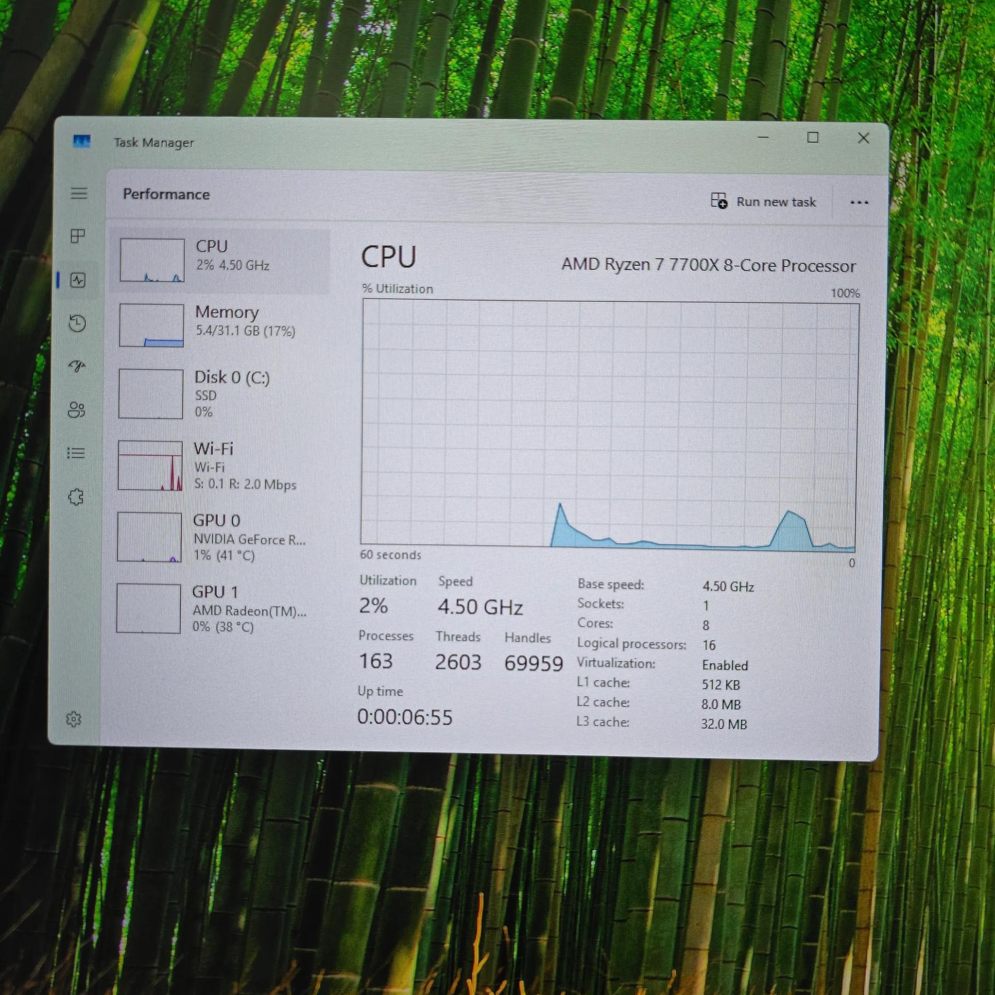Viewport: 995px width, 995px height.
Task: Click the Threads count 2603
Action: (458, 662)
